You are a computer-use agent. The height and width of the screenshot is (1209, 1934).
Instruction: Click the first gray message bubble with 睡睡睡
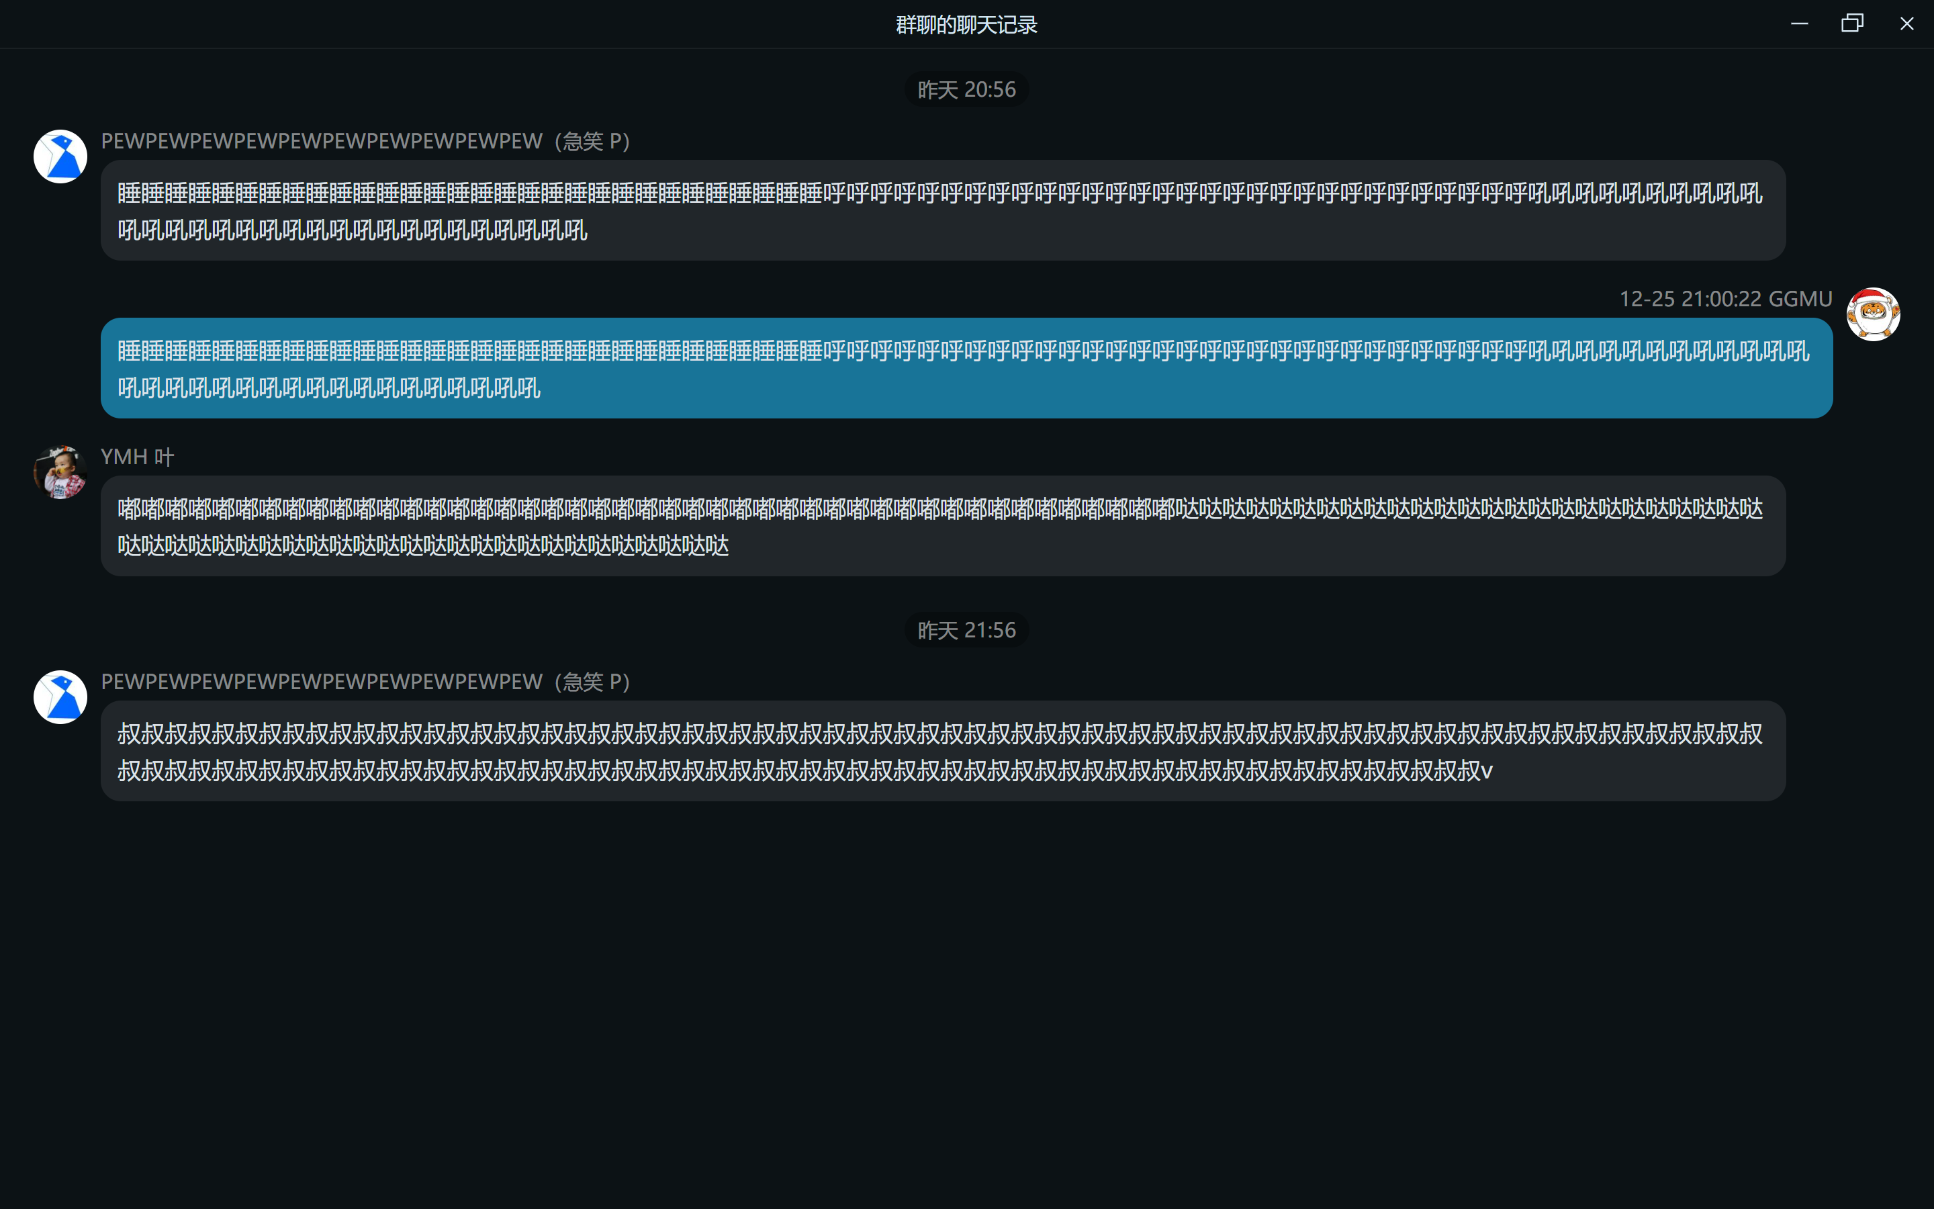tap(943, 210)
